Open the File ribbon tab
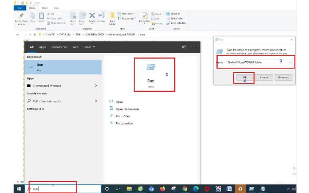Screen dimensions: 309x193 coord(20,8)
